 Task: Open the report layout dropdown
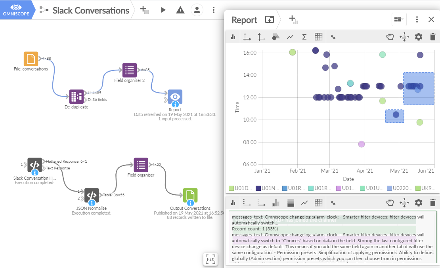coord(399,19)
